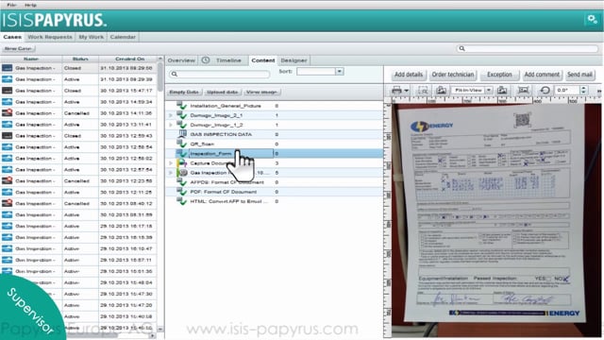Screen dimensions: 604x340
Task: Click case icon of row 30.10.2013 12:23:58
Action: tap(7, 180)
